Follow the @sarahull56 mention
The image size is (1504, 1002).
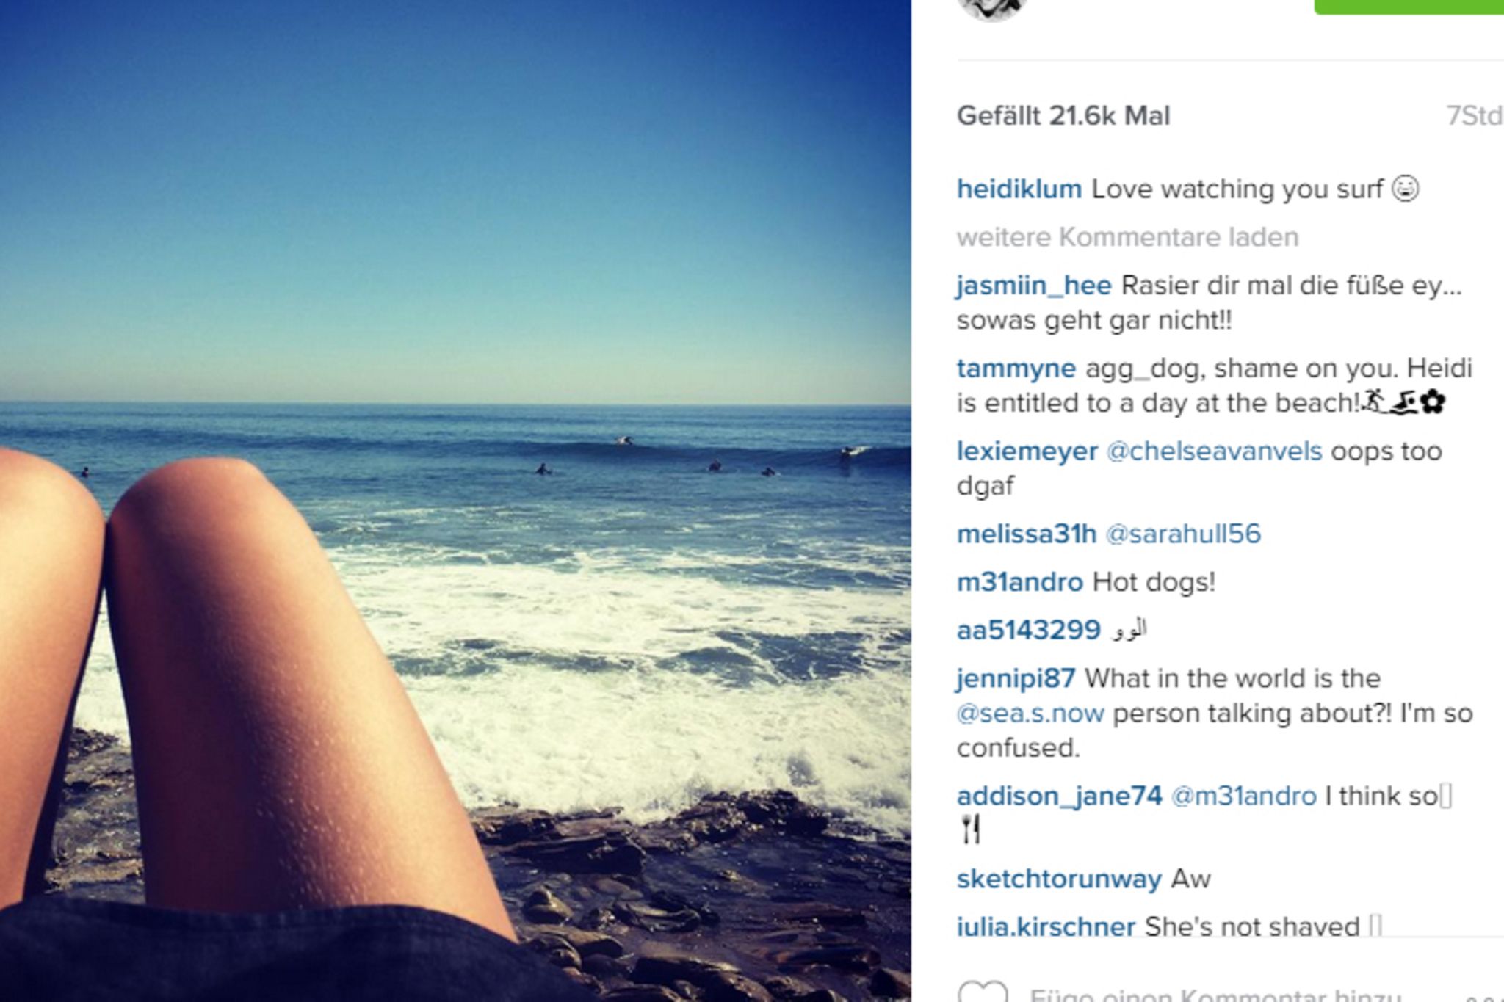point(1182,534)
